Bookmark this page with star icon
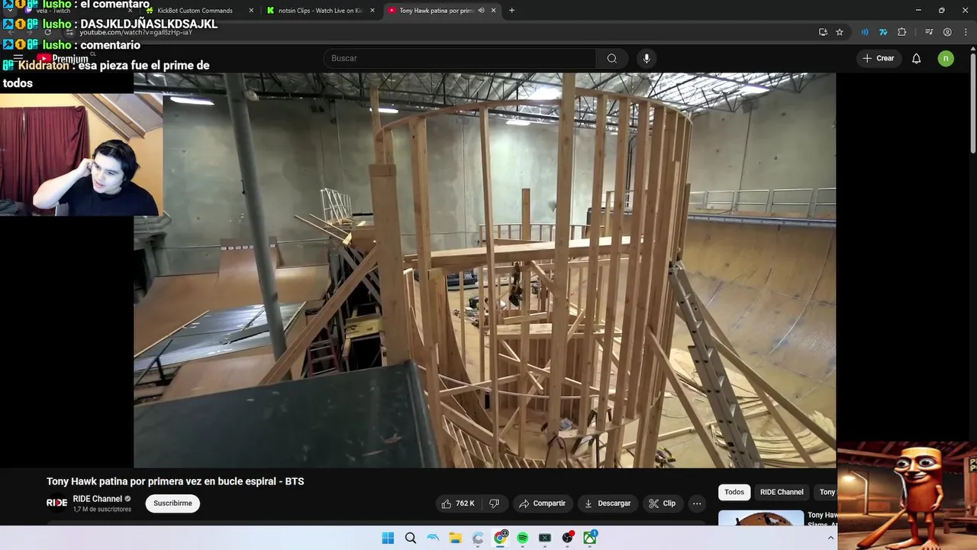 (x=840, y=32)
